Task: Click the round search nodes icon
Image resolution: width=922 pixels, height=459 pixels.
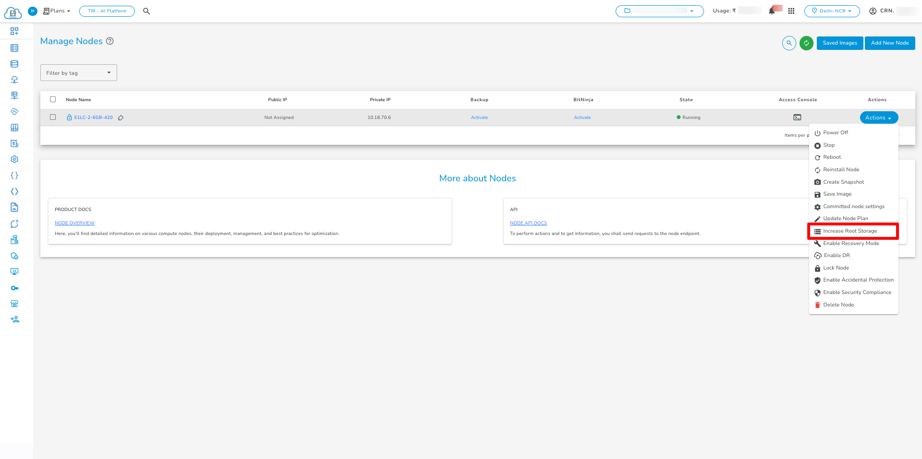Action: (789, 43)
